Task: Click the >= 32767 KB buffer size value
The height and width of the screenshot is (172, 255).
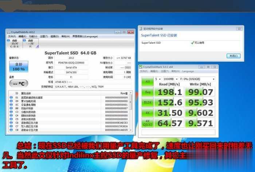Action: click(x=123, y=58)
